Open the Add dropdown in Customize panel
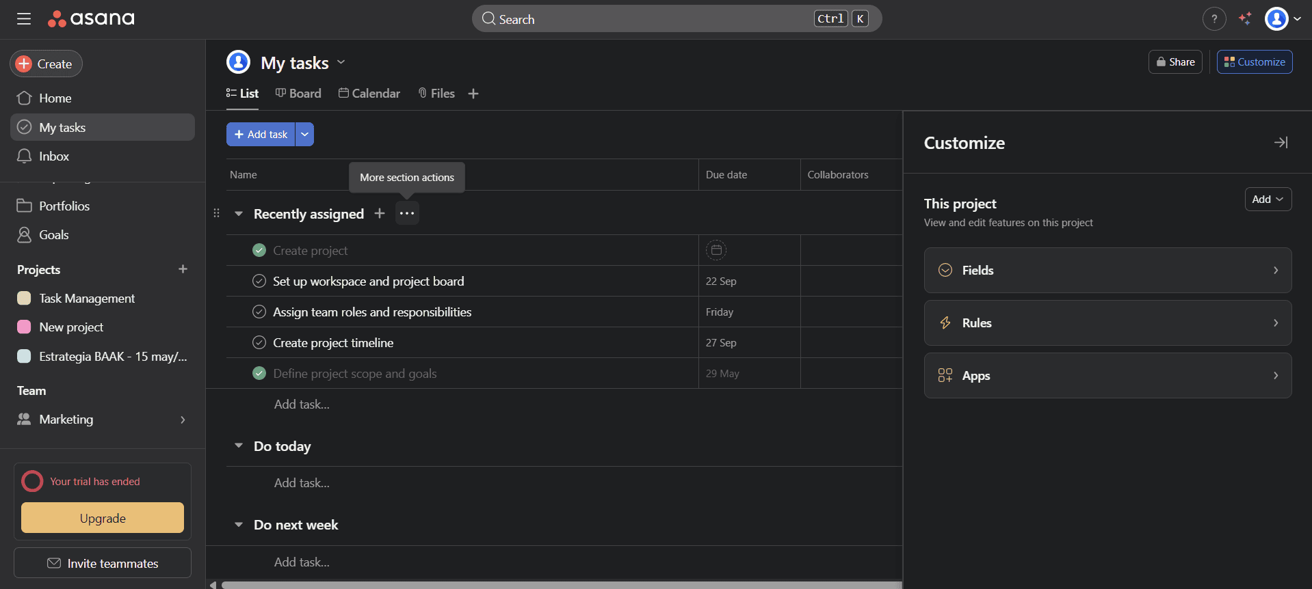The width and height of the screenshot is (1312, 589). (x=1268, y=200)
